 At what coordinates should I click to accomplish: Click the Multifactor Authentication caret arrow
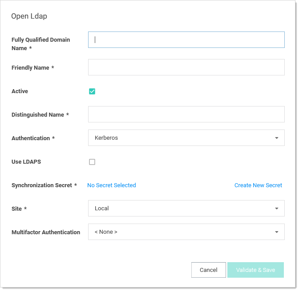point(276,232)
